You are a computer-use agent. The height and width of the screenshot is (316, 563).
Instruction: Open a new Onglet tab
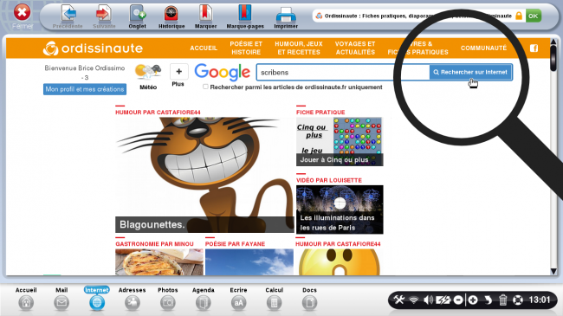tap(137, 14)
